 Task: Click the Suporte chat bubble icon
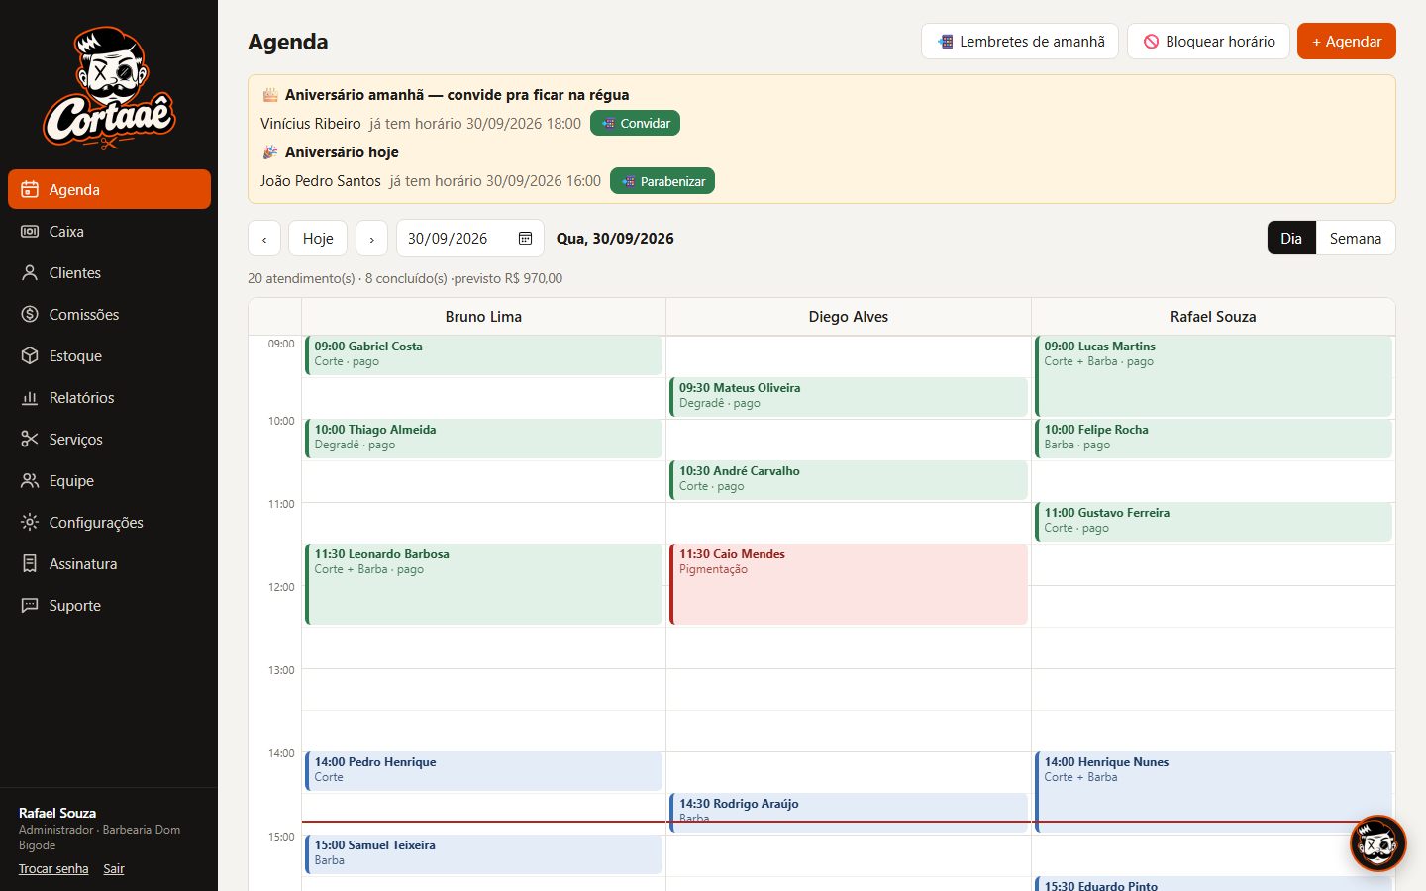tap(30, 605)
